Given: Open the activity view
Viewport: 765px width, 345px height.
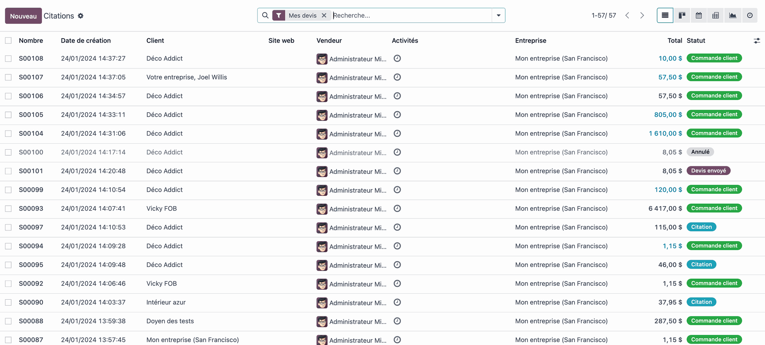Looking at the screenshot, I should coord(750,16).
